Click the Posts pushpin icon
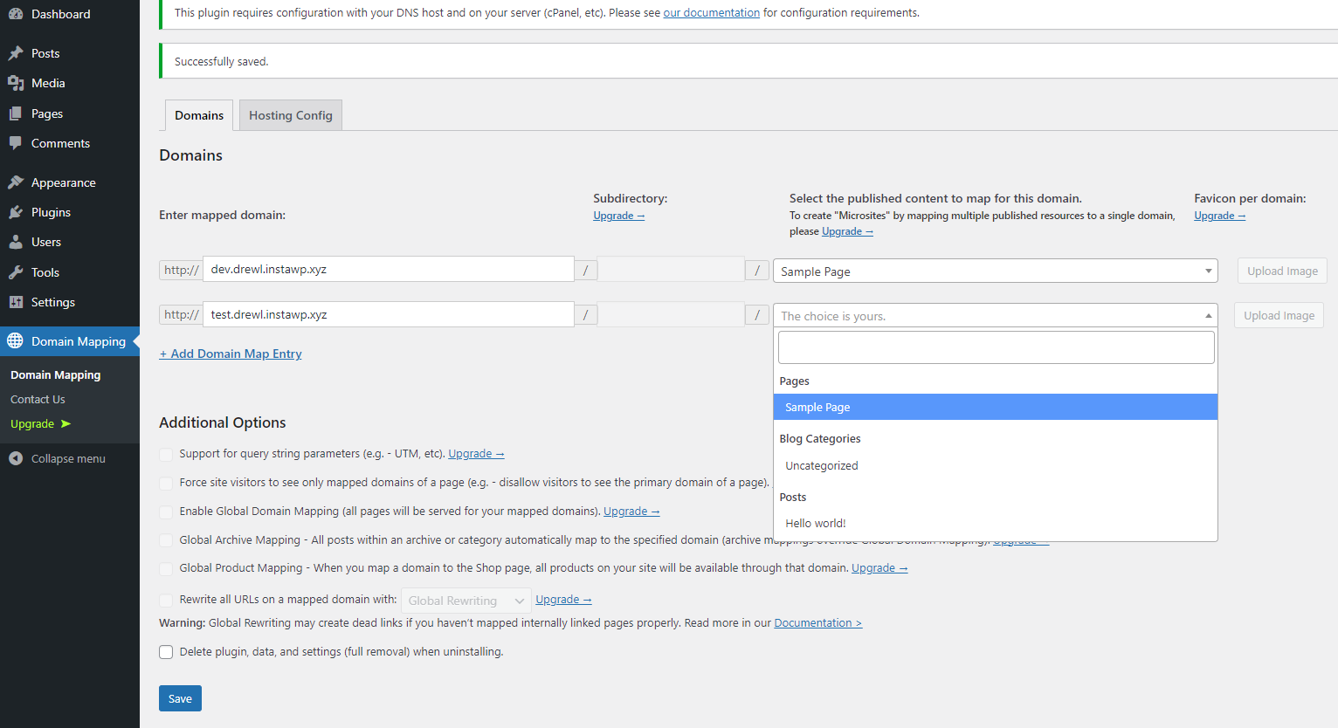 tap(16, 53)
